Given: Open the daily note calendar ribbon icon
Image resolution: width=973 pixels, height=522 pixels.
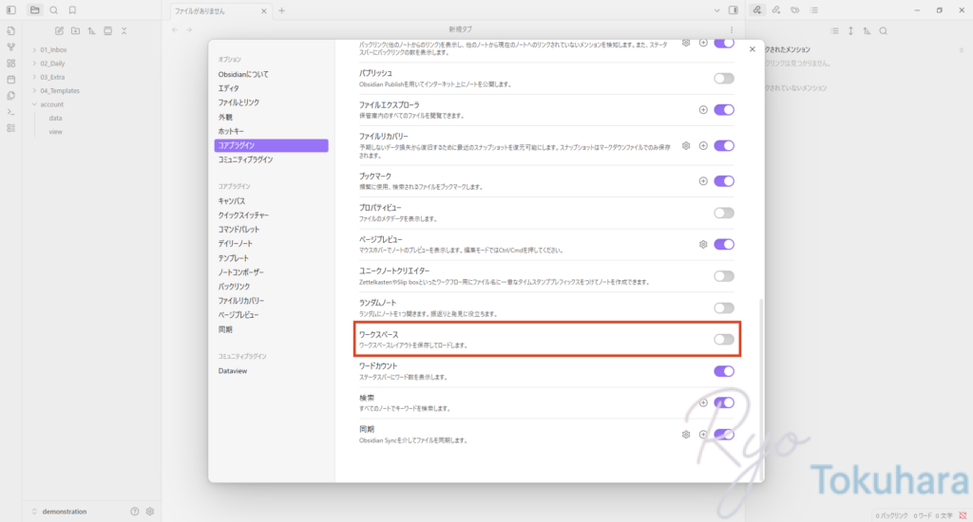Looking at the screenshot, I should tap(10, 79).
